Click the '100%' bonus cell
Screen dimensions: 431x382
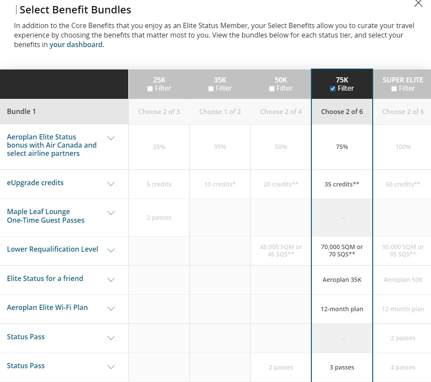tap(403, 147)
